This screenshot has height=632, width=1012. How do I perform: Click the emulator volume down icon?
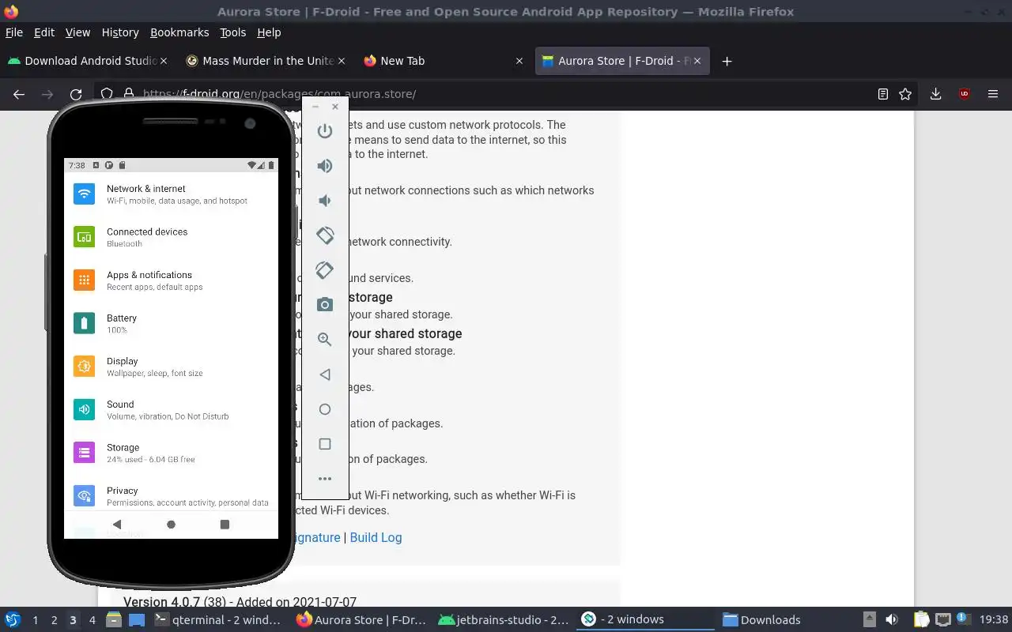click(325, 201)
